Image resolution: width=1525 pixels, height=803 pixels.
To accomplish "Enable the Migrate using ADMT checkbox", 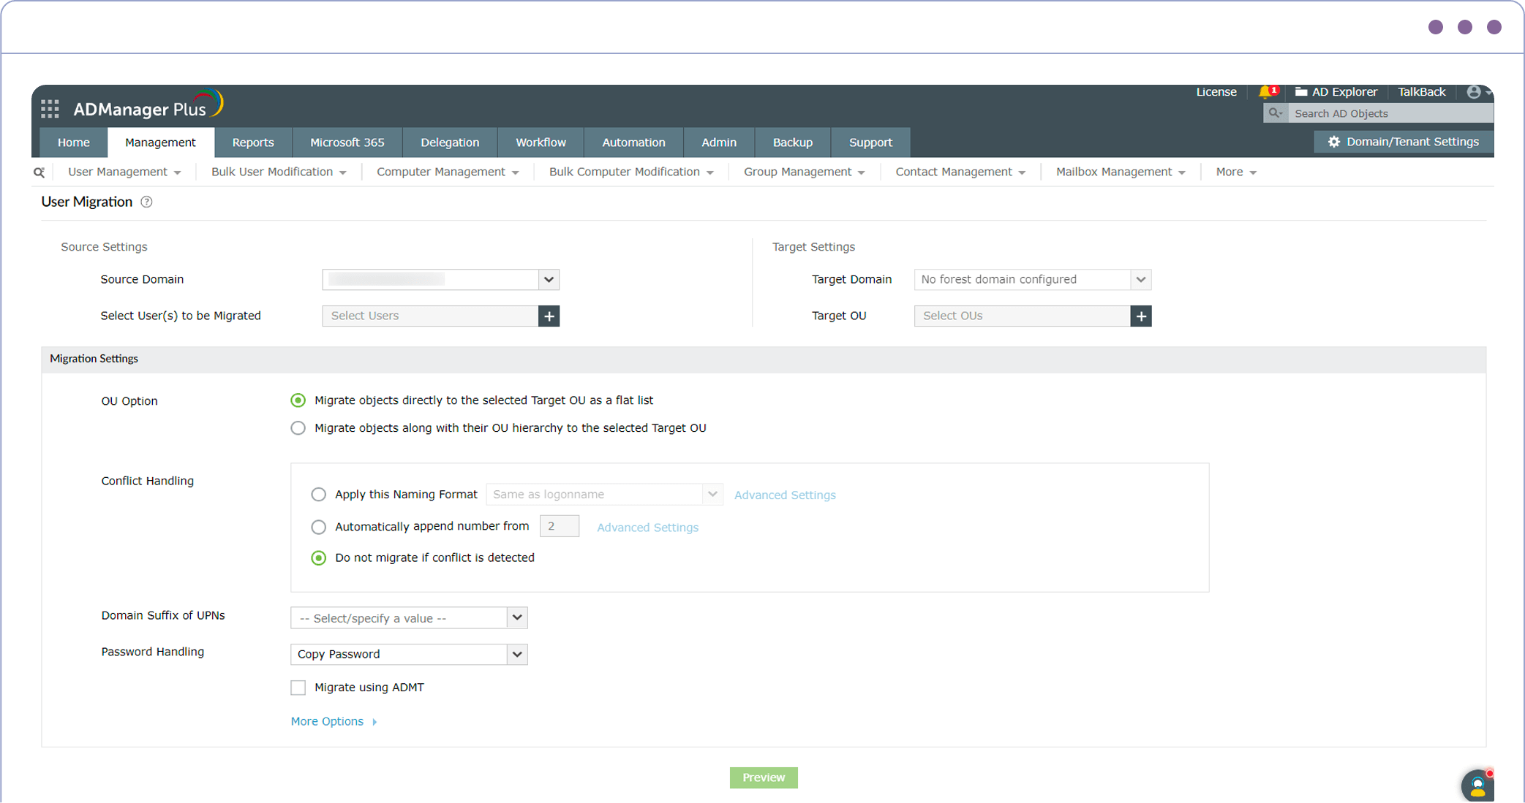I will (298, 687).
